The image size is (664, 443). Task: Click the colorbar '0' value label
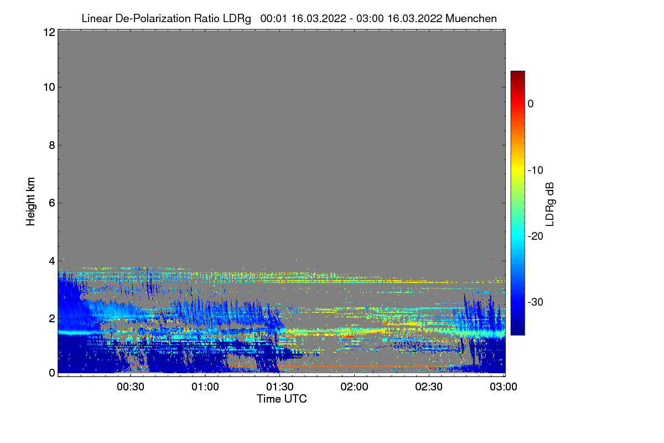pos(531,104)
